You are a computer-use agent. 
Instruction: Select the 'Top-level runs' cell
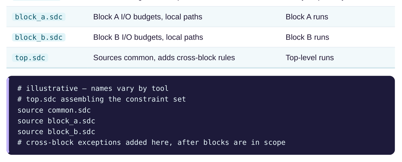pyautogui.click(x=310, y=58)
